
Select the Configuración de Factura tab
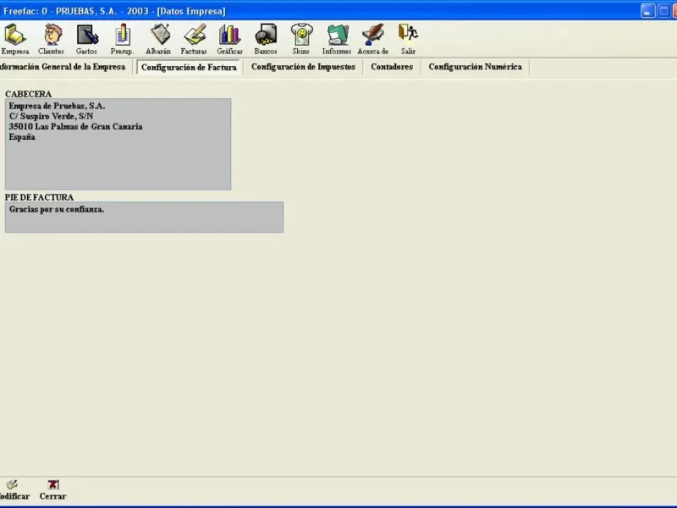tap(189, 68)
